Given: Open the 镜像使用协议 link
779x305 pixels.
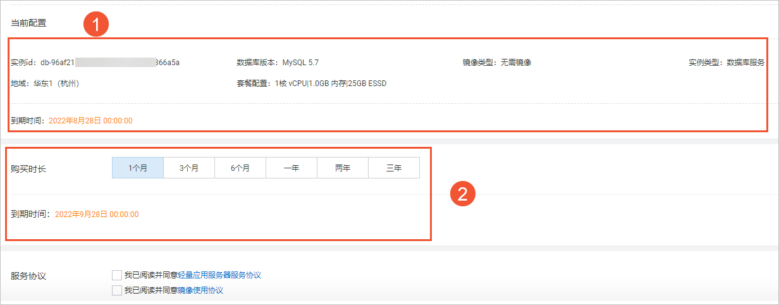Looking at the screenshot, I should pos(200,290).
